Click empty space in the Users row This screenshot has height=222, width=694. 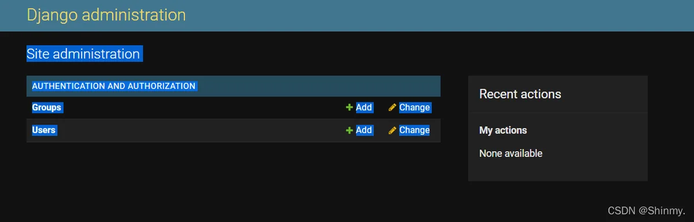202,131
